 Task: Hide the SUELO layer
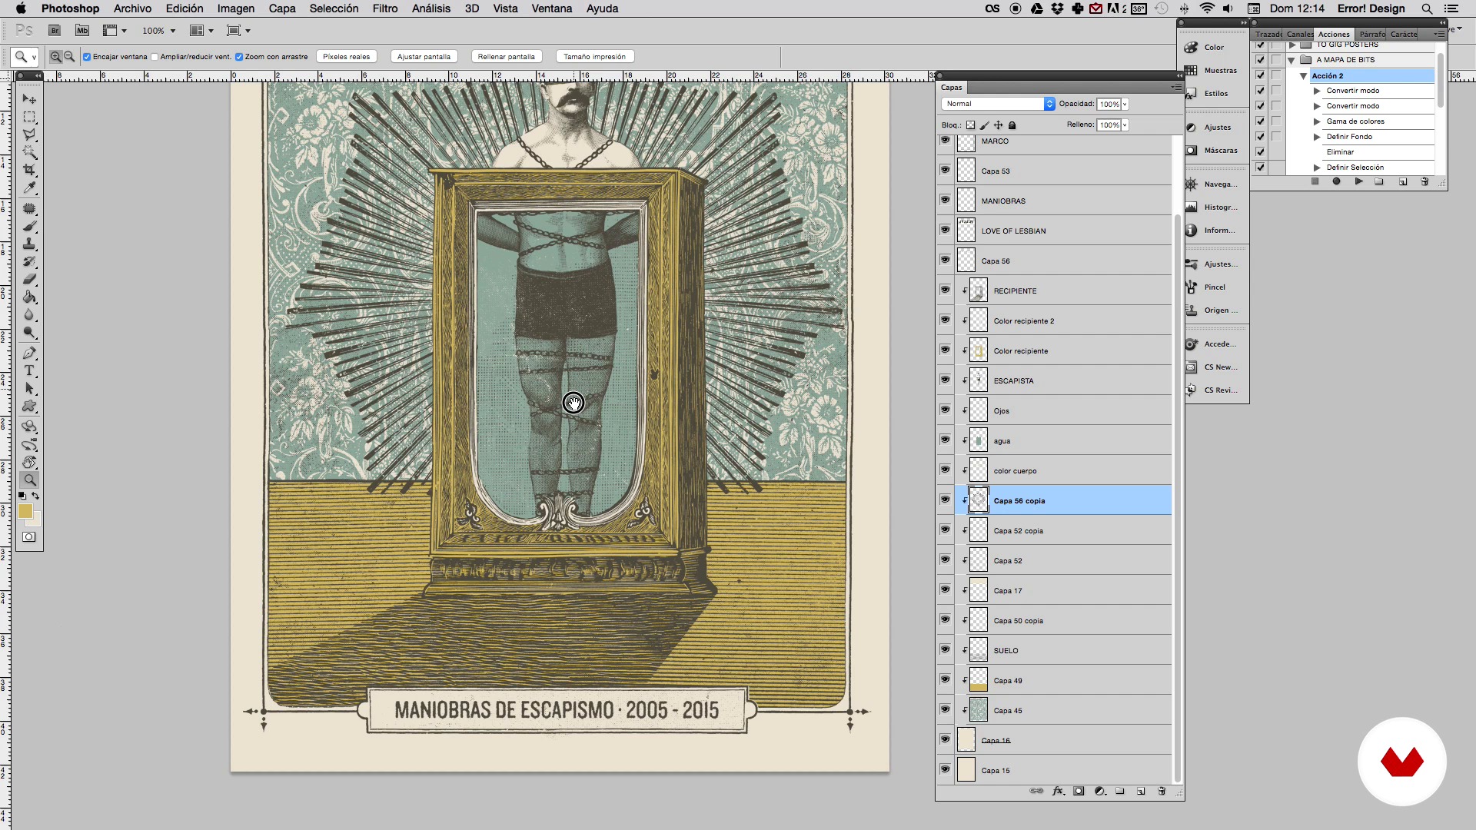945,649
